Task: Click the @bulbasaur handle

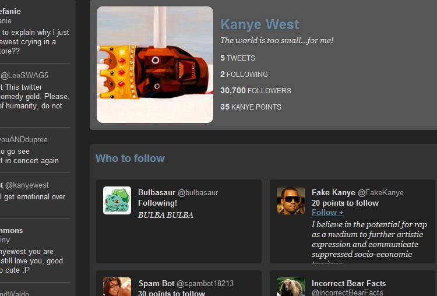Action: 198,192
